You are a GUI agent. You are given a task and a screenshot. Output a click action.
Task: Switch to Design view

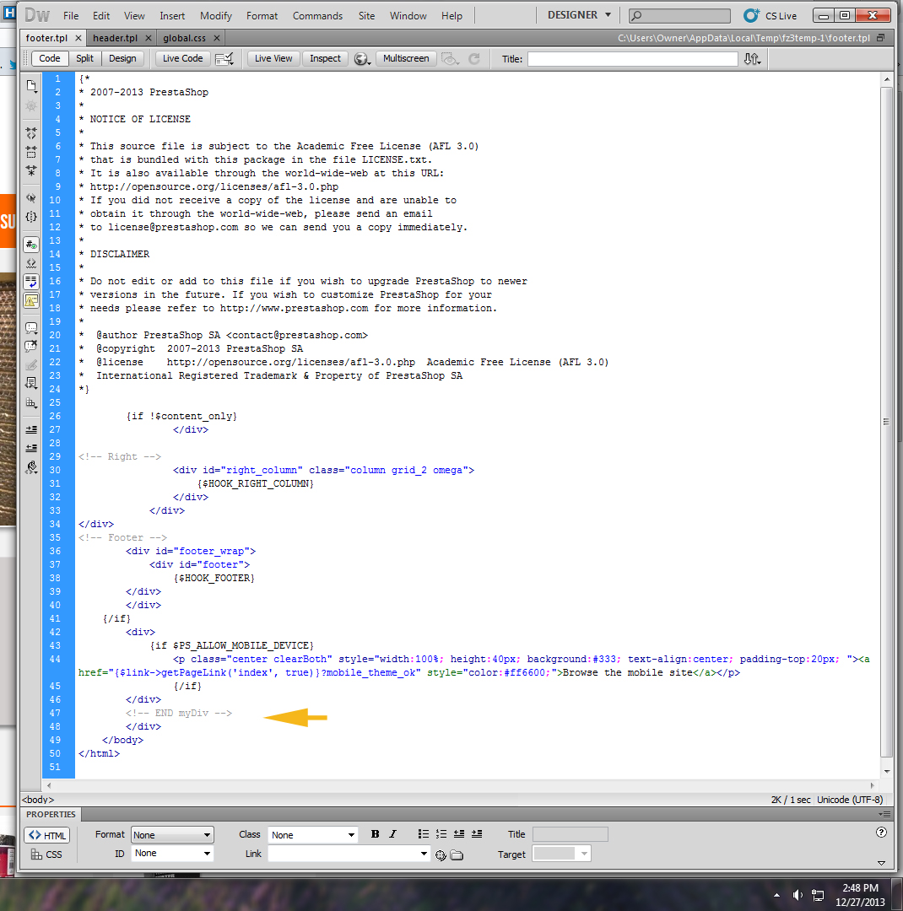point(122,59)
